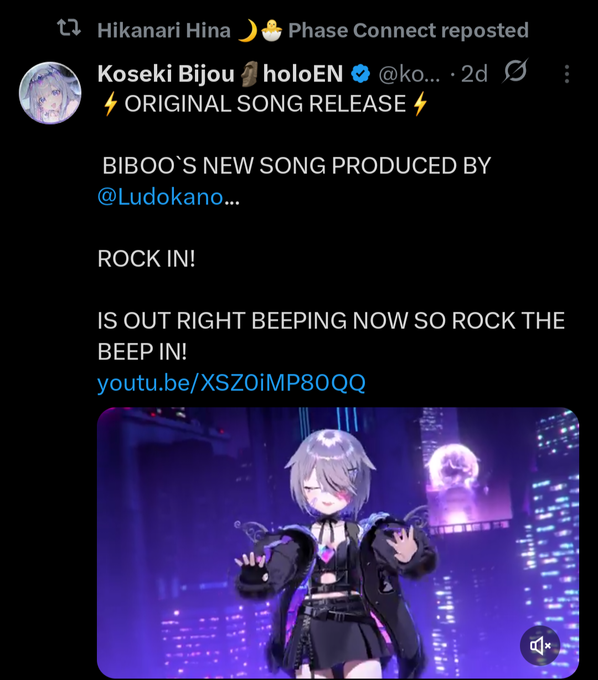Tap the blue verified checkmark badge
598x680 pixels.
coord(362,74)
